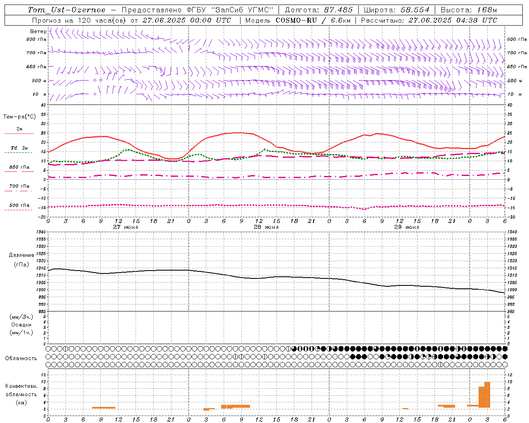Click the 29 июня date label
Image resolution: width=529 pixels, height=423 pixels.
(407, 227)
